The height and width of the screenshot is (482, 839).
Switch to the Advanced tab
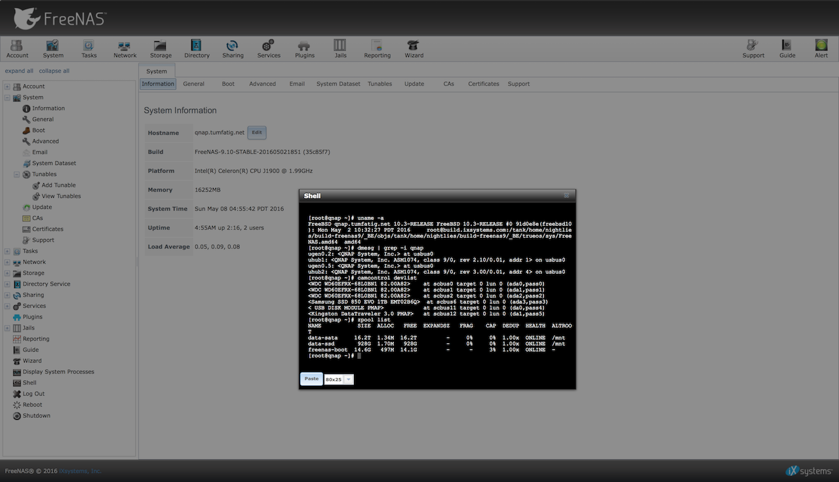point(262,84)
